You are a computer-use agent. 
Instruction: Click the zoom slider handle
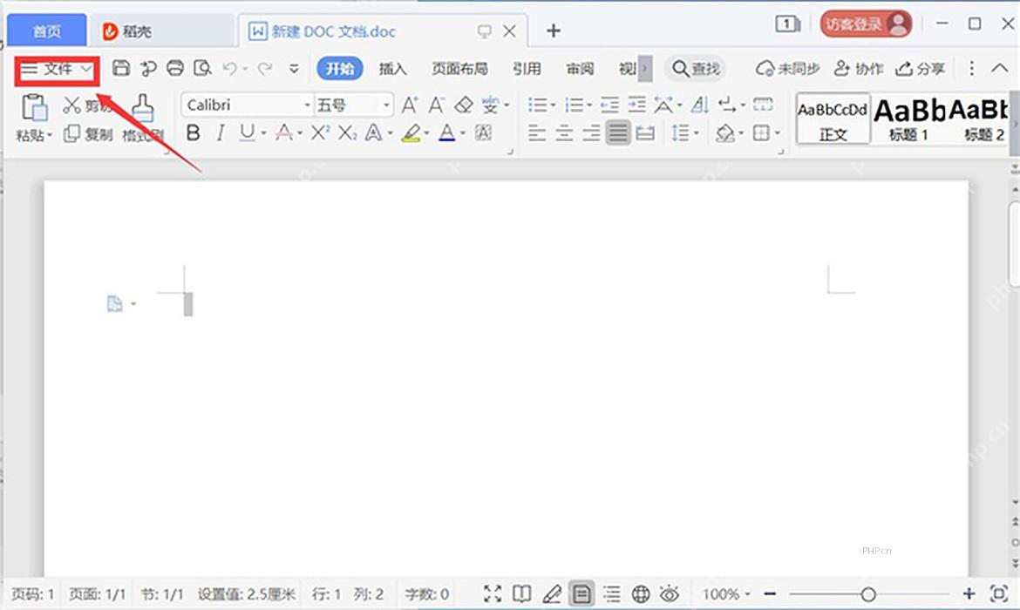(867, 593)
